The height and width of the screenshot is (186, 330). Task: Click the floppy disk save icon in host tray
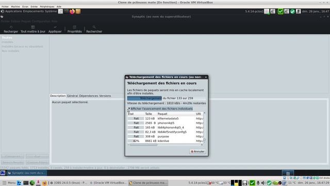[245, 183]
